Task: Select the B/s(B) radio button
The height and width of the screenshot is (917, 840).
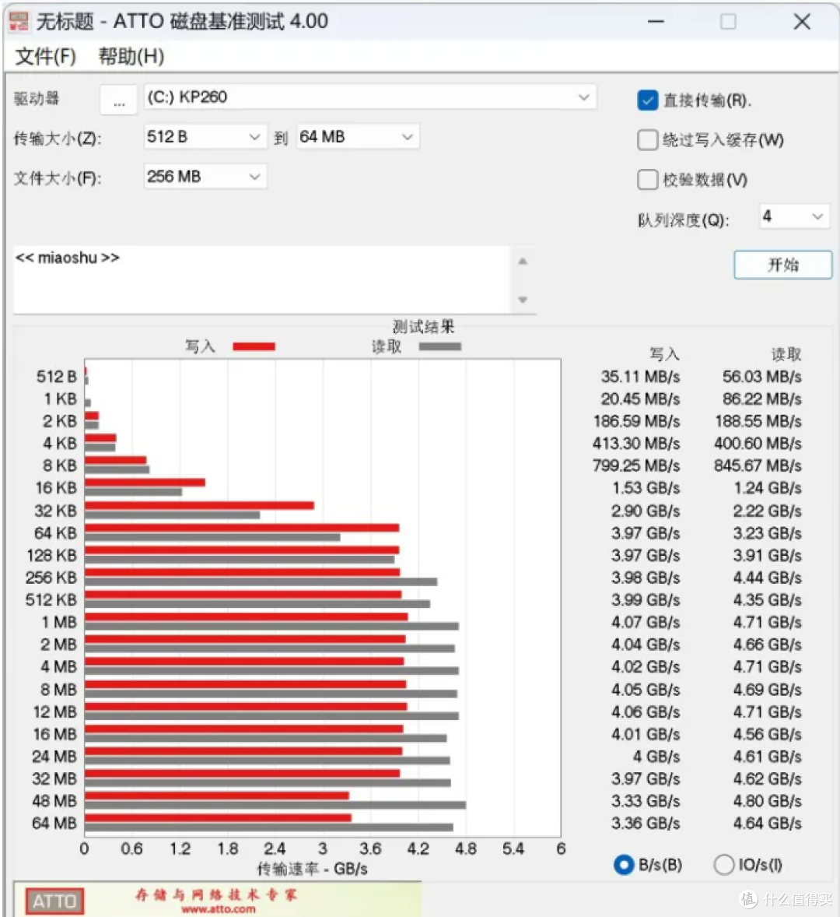Action: click(624, 865)
